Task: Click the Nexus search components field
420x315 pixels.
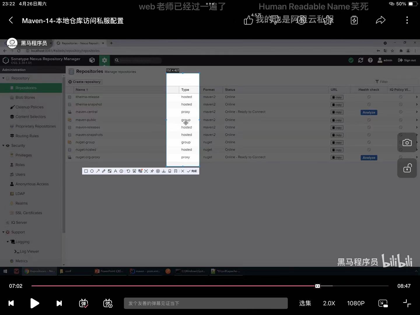Action: click(138, 60)
